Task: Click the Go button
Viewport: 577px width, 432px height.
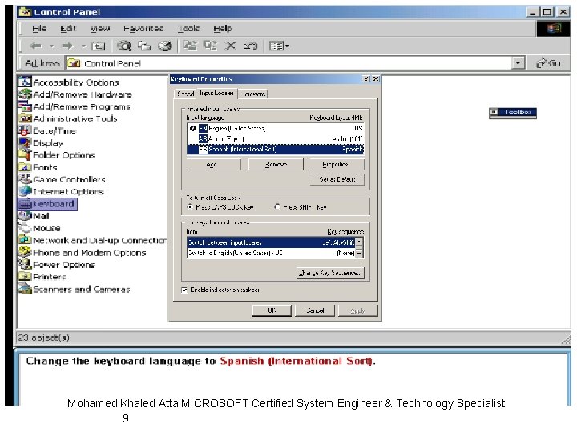Action: coord(549,63)
